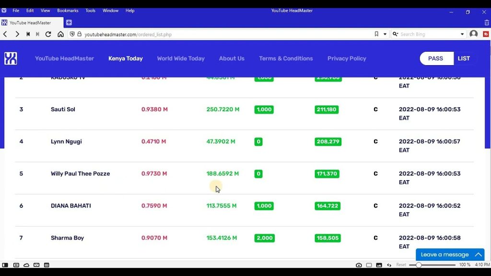Click the 4:10 PM clock
The width and height of the screenshot is (491, 276).
[x=482, y=264]
